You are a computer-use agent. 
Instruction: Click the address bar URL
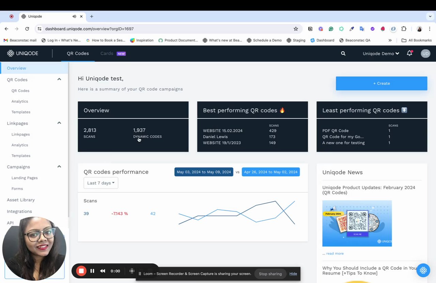click(x=89, y=29)
